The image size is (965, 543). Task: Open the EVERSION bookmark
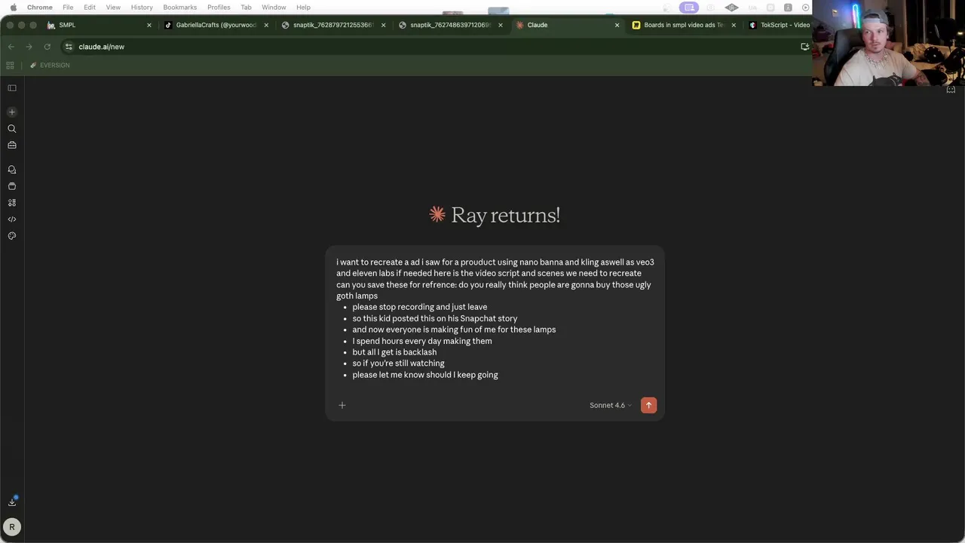coord(50,66)
